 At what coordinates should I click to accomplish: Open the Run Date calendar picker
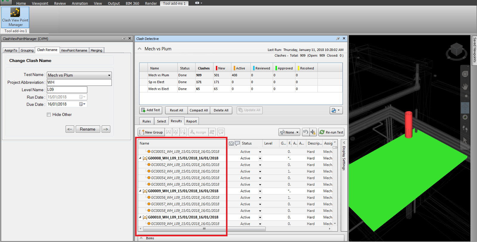coord(82,97)
